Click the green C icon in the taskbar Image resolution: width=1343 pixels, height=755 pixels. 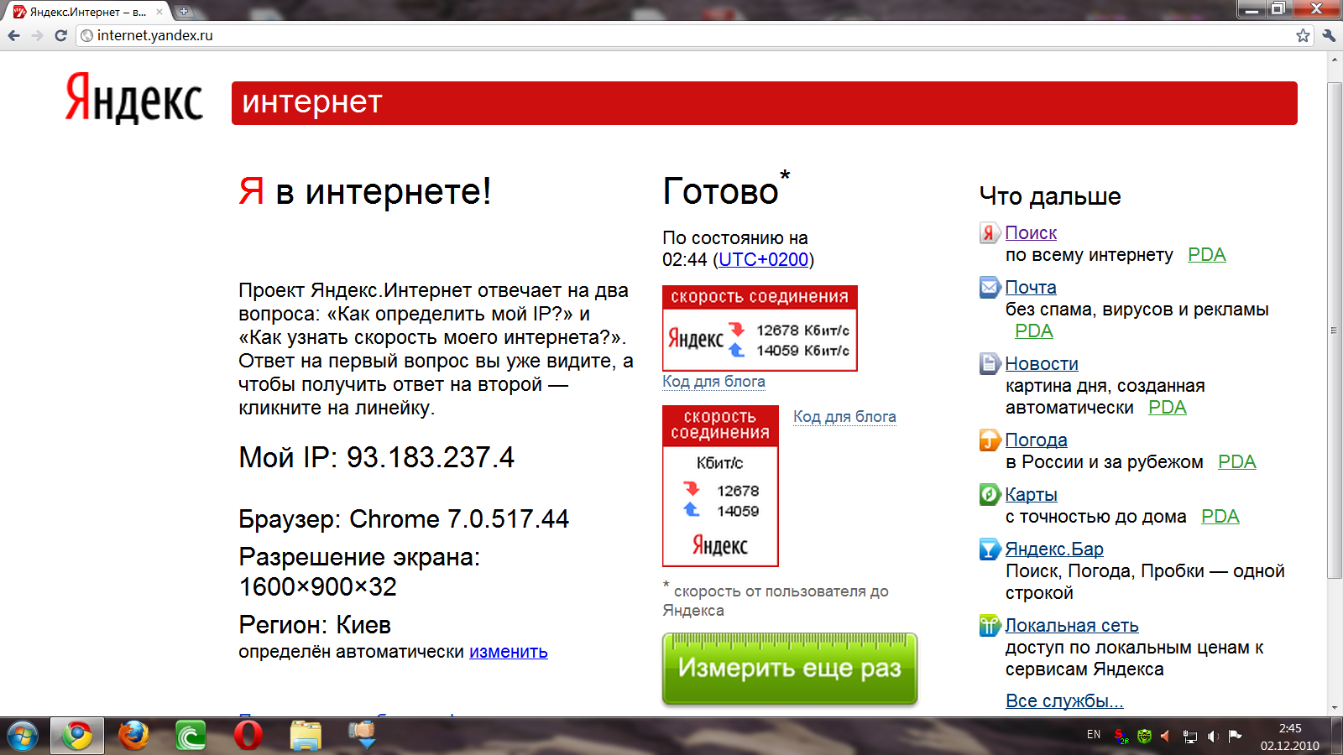191,736
